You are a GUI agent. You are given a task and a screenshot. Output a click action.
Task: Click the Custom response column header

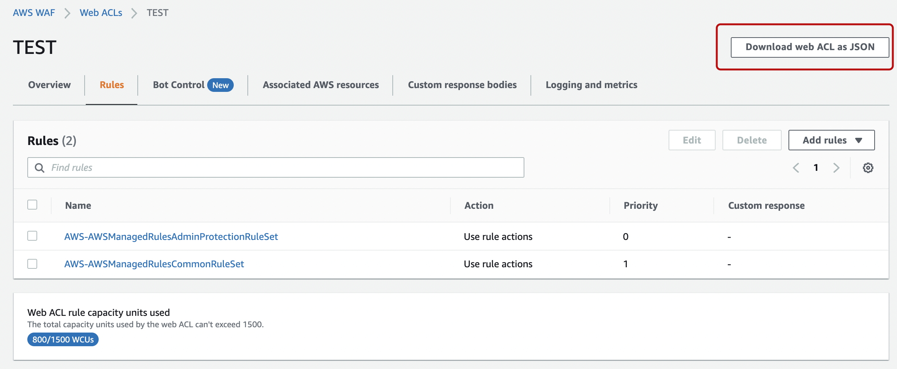766,205
